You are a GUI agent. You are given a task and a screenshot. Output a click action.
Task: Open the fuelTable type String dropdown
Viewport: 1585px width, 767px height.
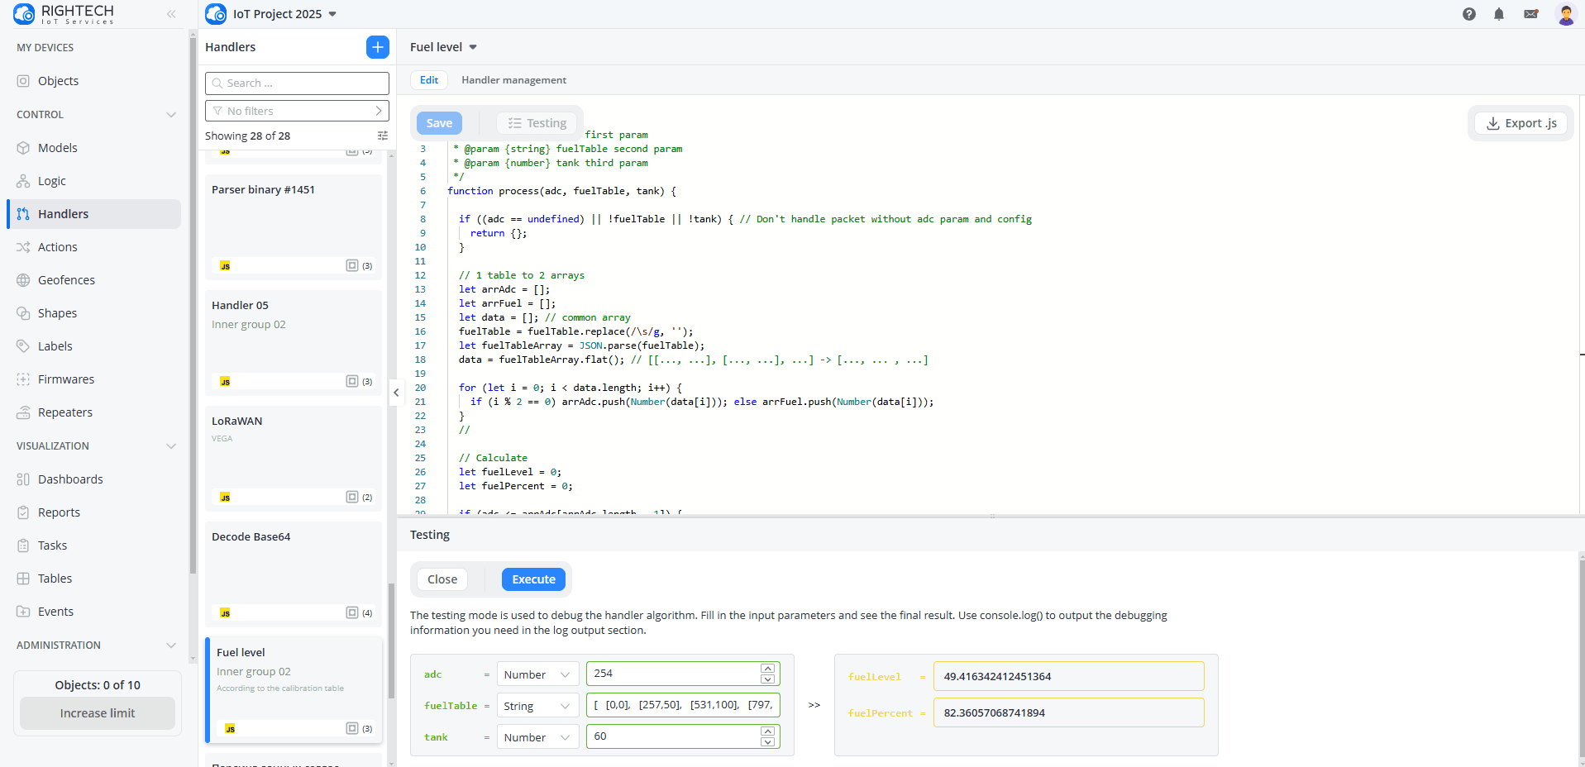tap(537, 706)
